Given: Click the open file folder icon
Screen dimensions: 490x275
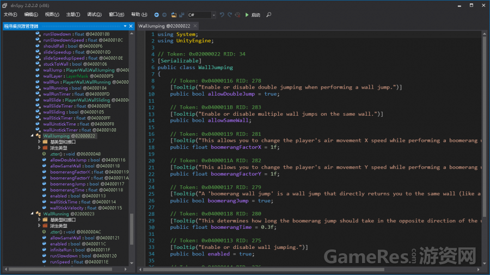Looking at the screenshot, I should tap(174, 15).
